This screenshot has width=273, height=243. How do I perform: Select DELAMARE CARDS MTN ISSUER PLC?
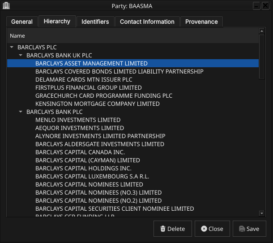point(133,79)
